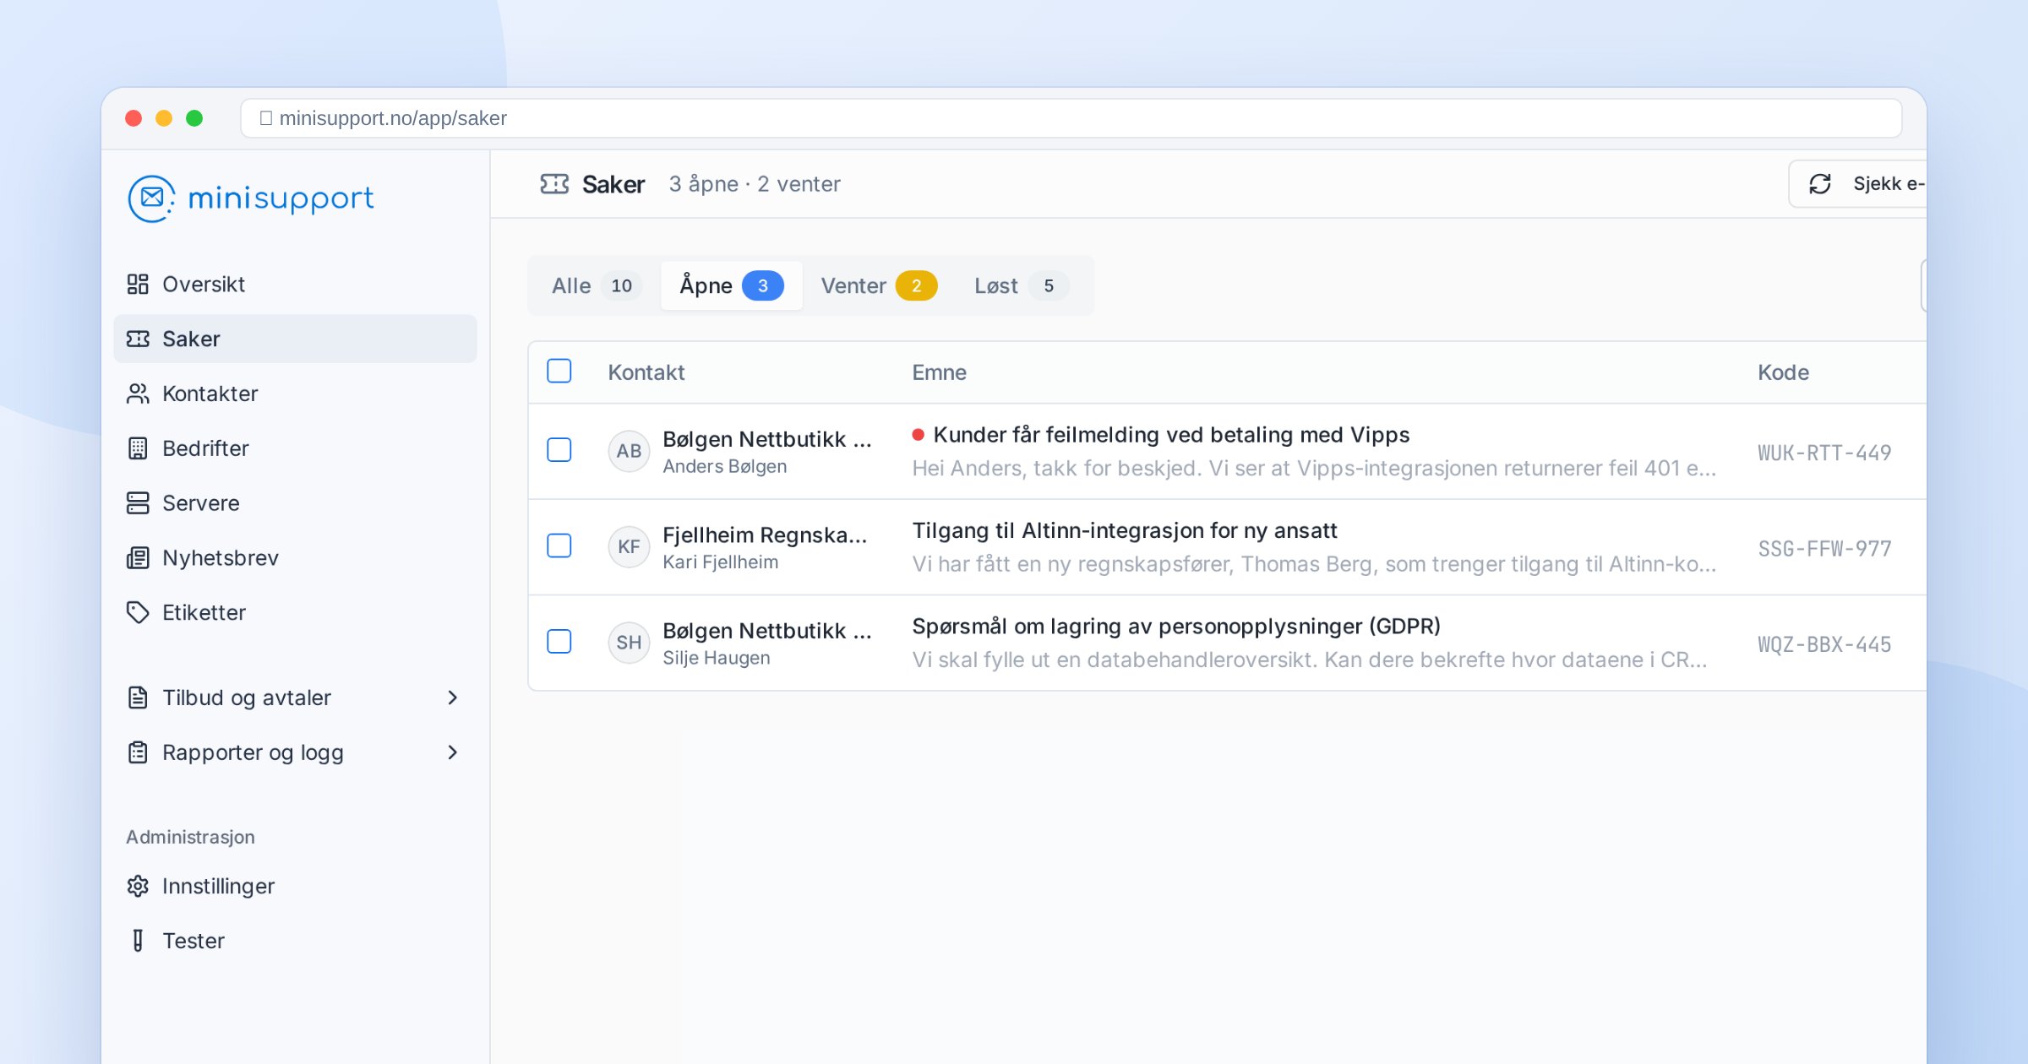The width and height of the screenshot is (2028, 1064).
Task: Check the box for the Vipps payment case
Action: point(559,450)
